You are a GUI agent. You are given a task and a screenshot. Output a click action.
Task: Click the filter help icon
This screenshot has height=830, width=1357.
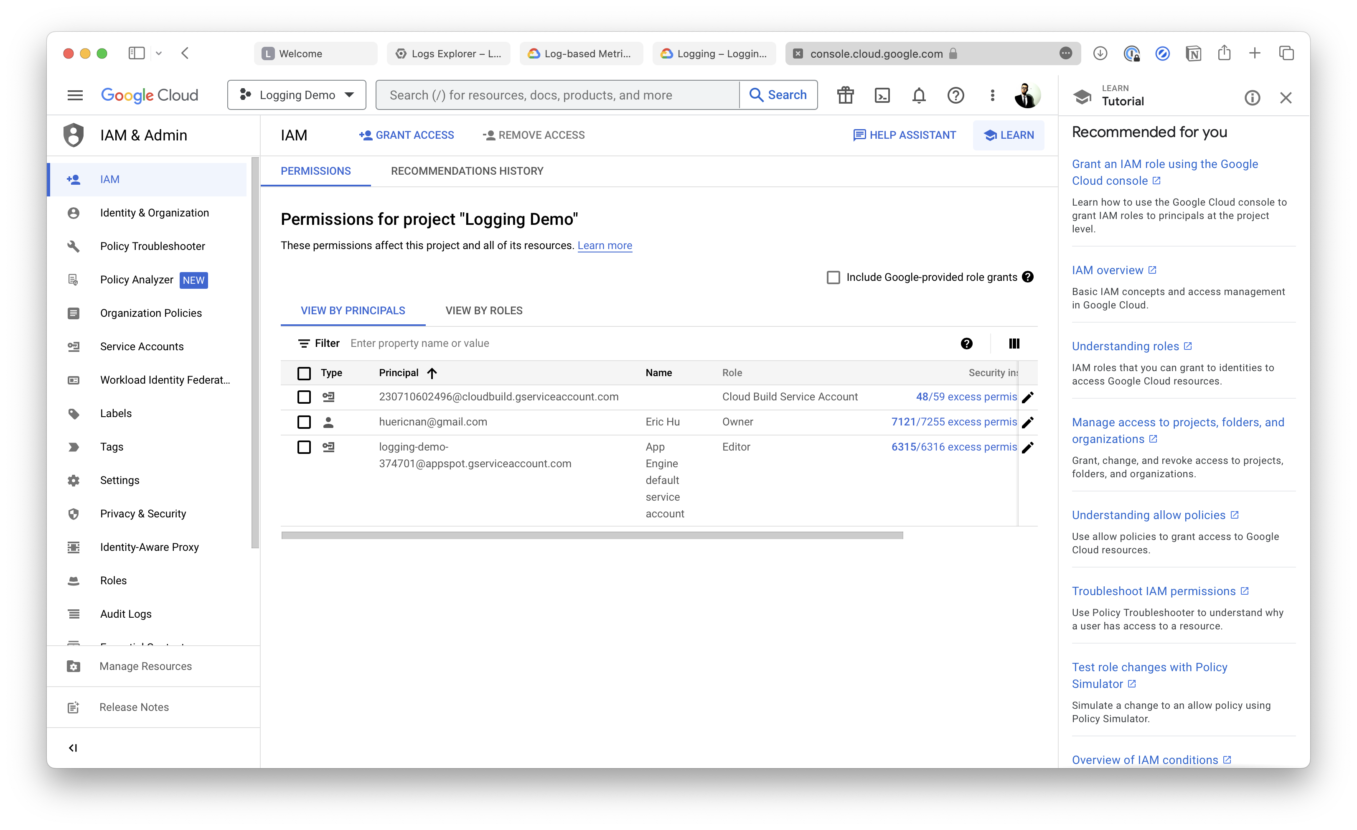(966, 343)
